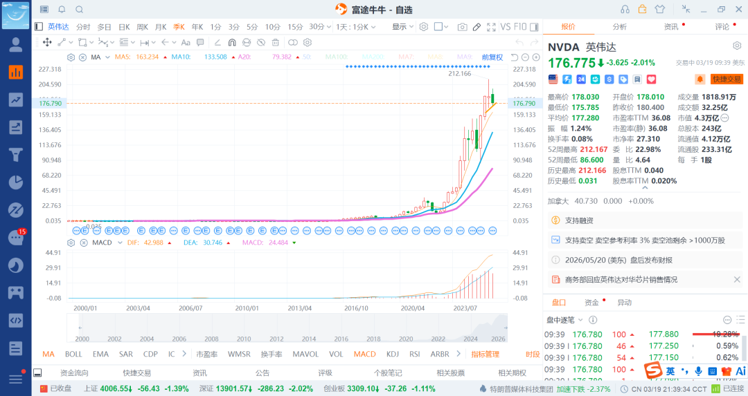Expand line drawing tool dropdown arrow

pos(71,42)
